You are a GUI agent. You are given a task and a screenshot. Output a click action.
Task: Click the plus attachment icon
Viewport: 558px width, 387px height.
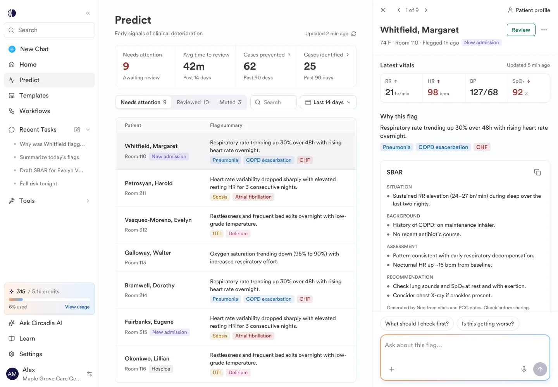click(x=392, y=369)
